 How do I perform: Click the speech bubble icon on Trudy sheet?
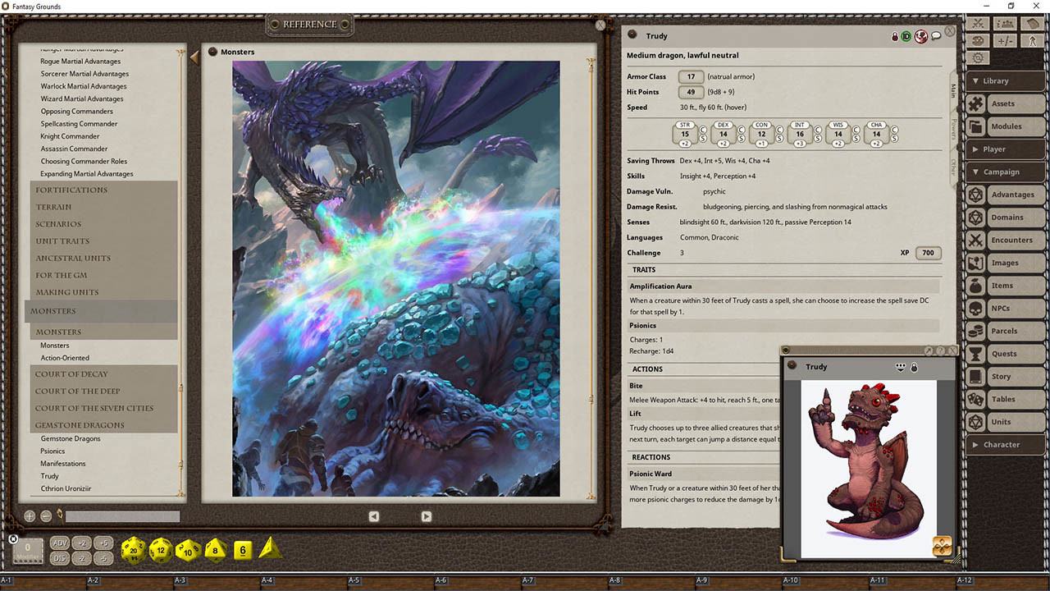tap(936, 37)
